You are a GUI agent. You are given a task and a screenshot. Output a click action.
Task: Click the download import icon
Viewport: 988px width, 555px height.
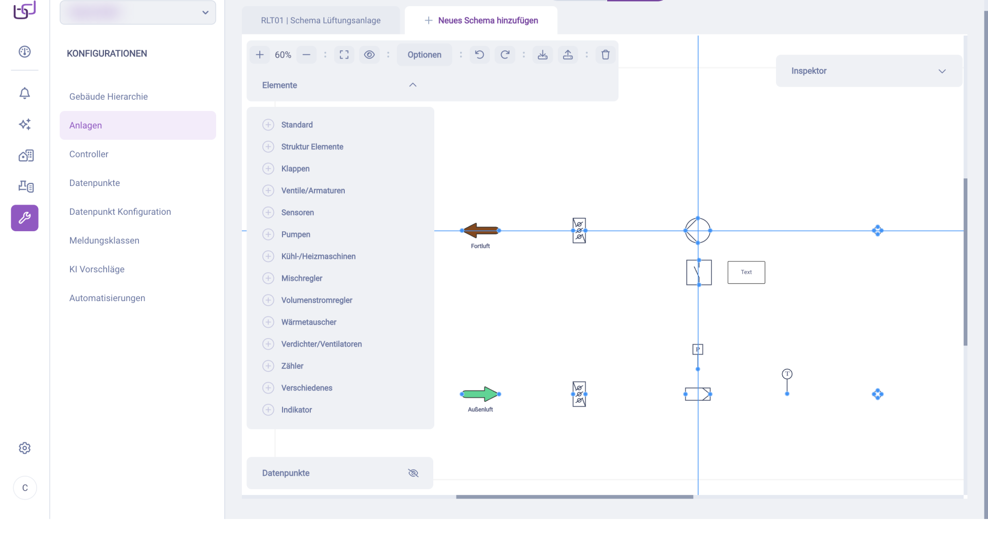click(x=542, y=54)
